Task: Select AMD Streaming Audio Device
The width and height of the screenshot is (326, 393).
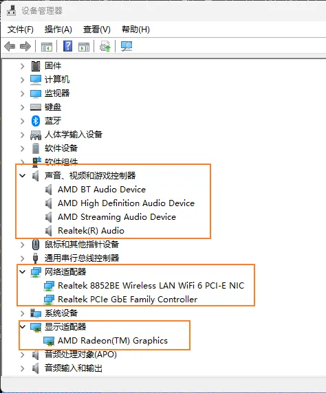Action: [x=117, y=217]
